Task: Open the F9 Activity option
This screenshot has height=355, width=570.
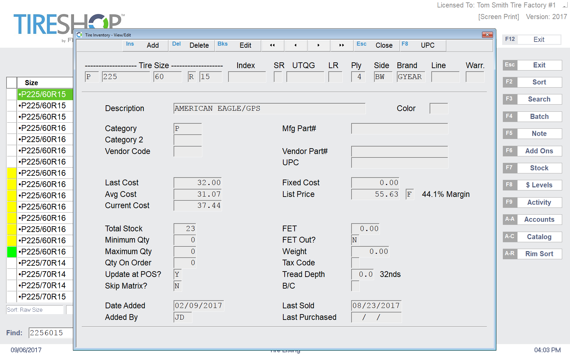Action: 532,202
